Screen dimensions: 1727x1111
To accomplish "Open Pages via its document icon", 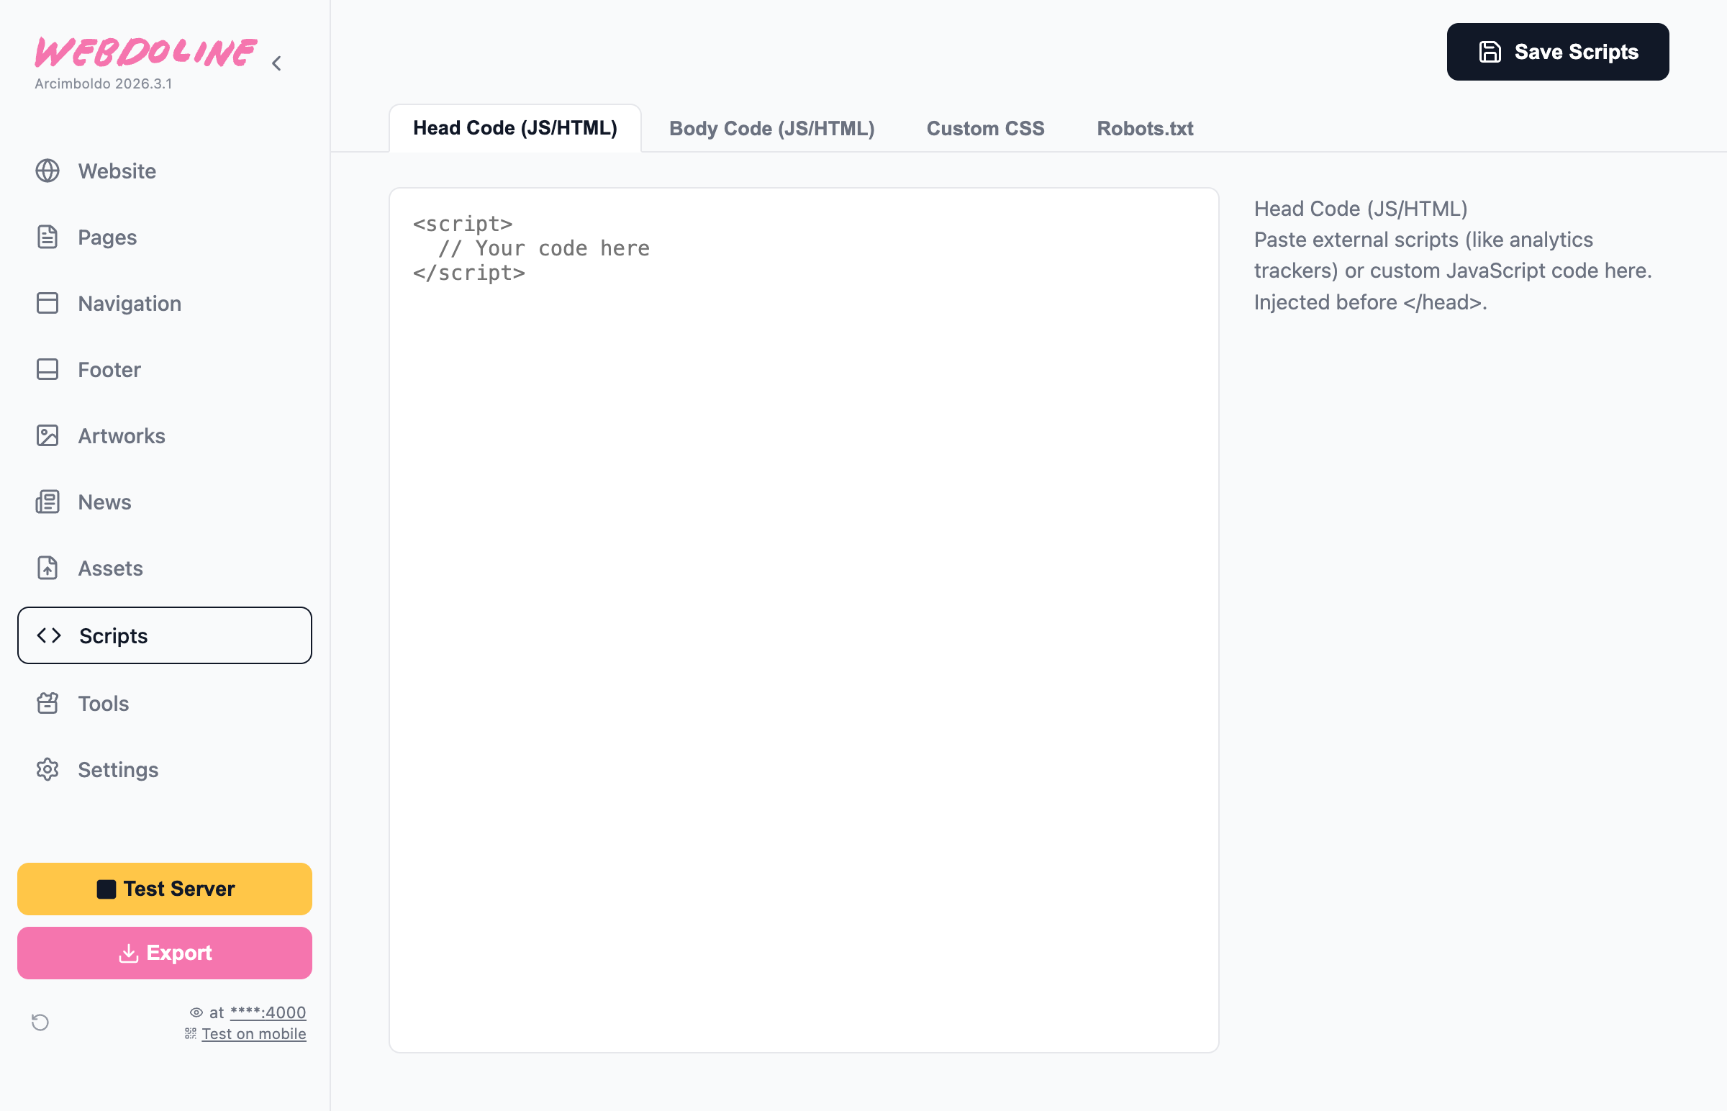I will [x=47, y=237].
